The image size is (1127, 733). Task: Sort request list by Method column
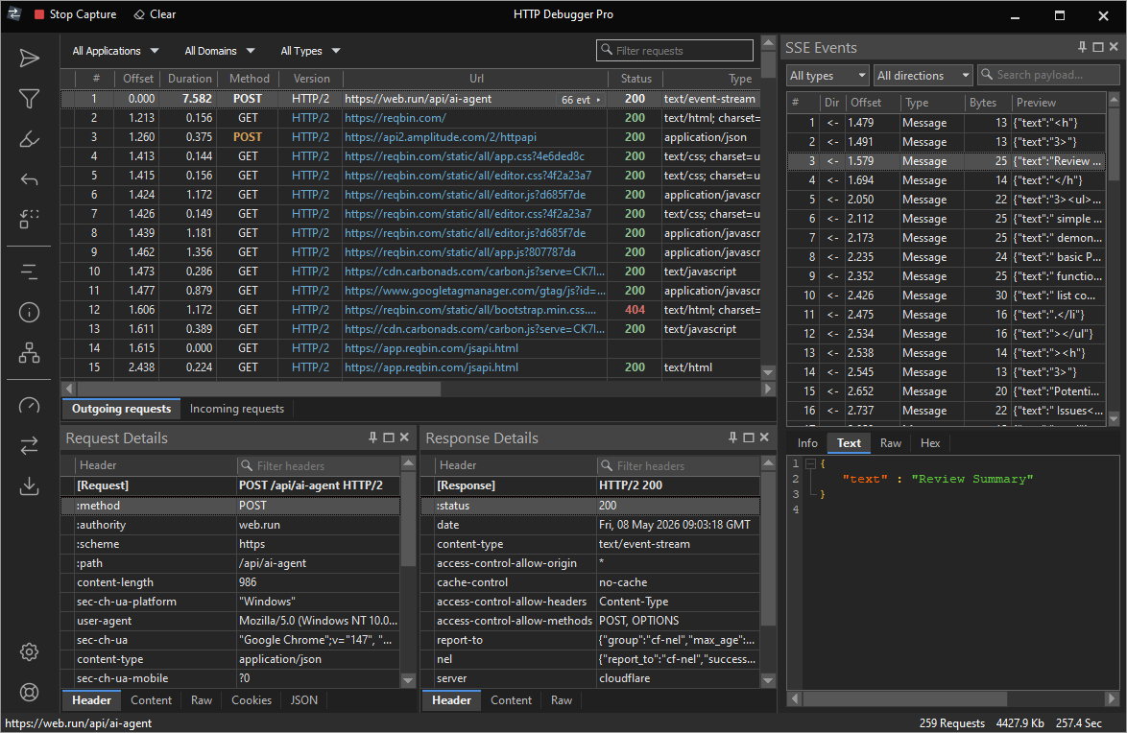point(249,79)
